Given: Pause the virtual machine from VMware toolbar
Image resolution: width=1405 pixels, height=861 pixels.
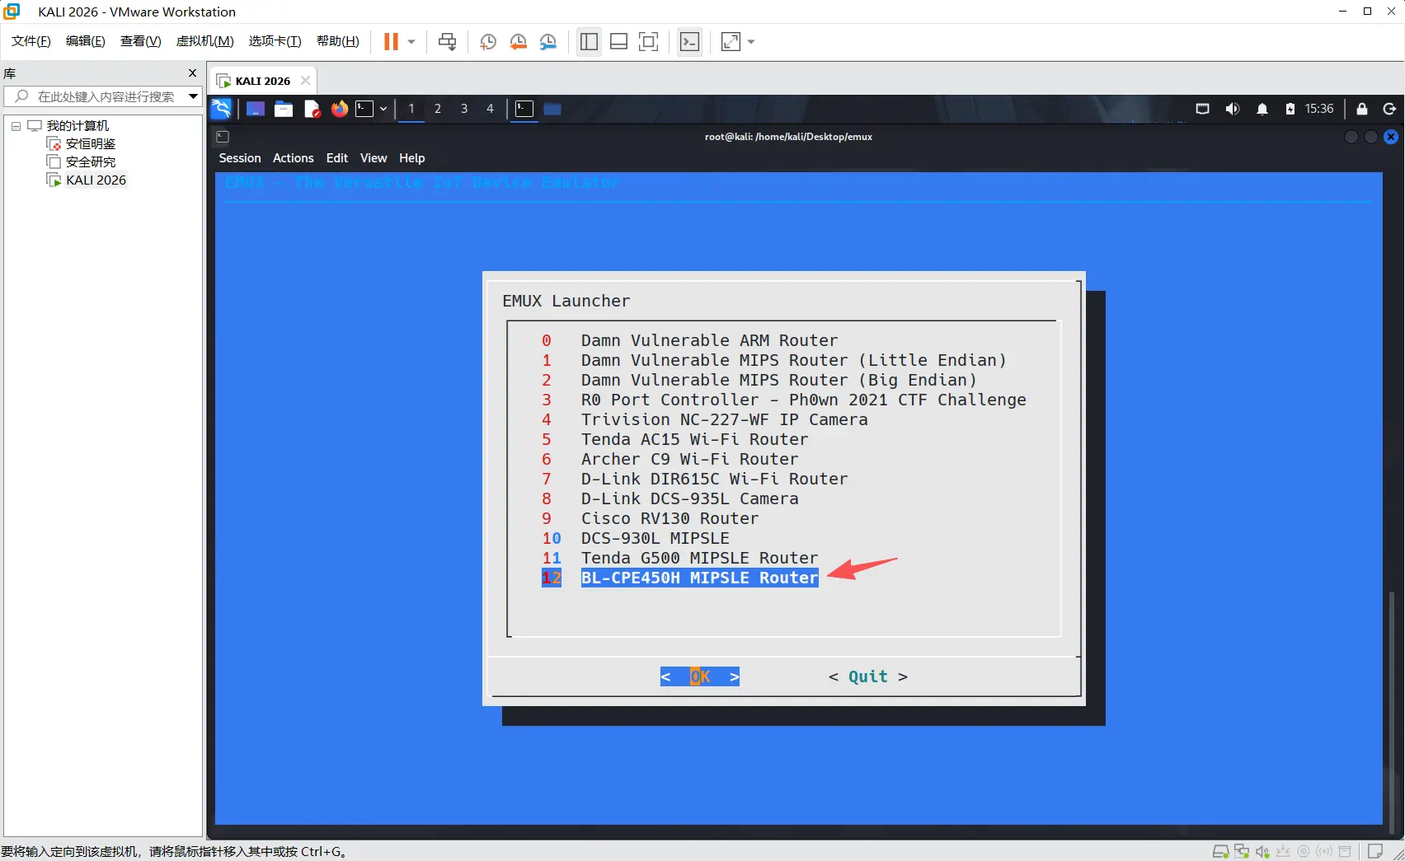Looking at the screenshot, I should [391, 42].
